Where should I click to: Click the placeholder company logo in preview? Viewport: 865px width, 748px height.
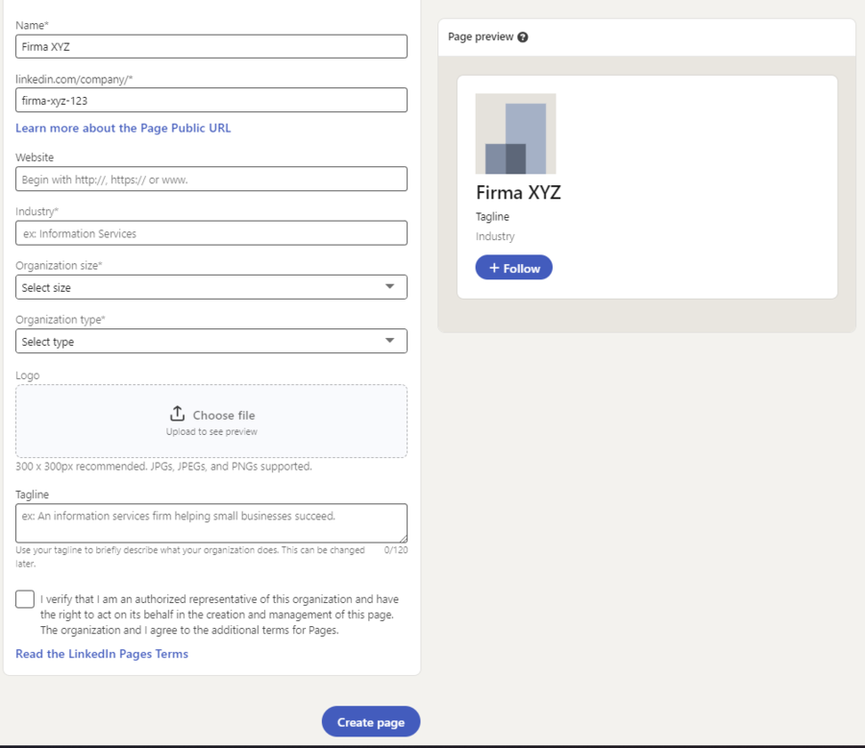pos(515,133)
